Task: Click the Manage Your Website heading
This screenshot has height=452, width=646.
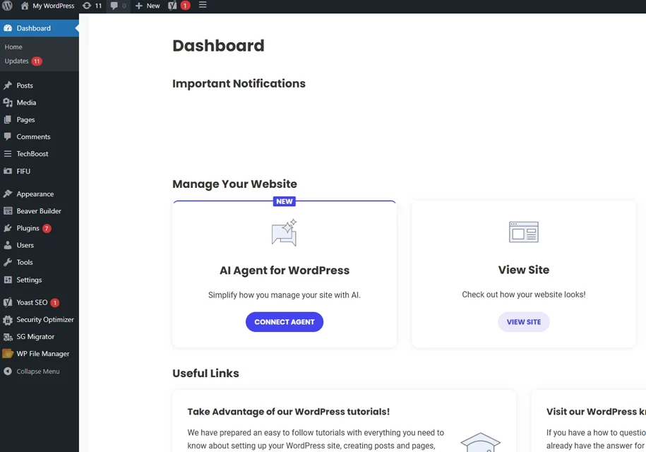Action: pyautogui.click(x=234, y=184)
